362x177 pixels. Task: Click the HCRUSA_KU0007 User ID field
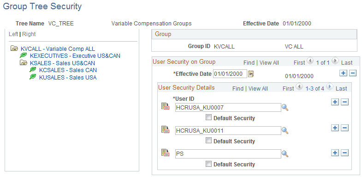(228, 107)
